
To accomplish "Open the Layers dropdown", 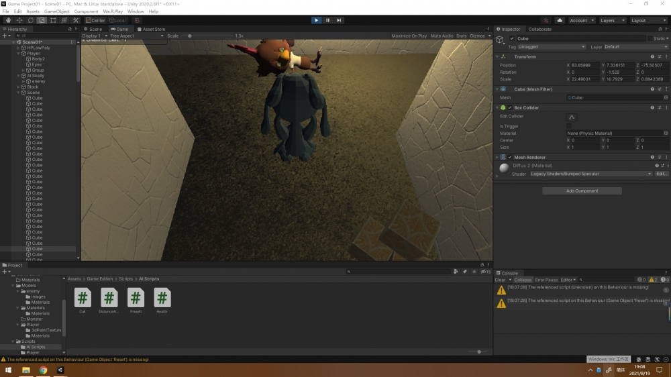I will pos(612,20).
